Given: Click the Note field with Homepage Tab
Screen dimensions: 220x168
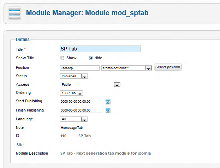Looking at the screenshot, I should (93, 128).
